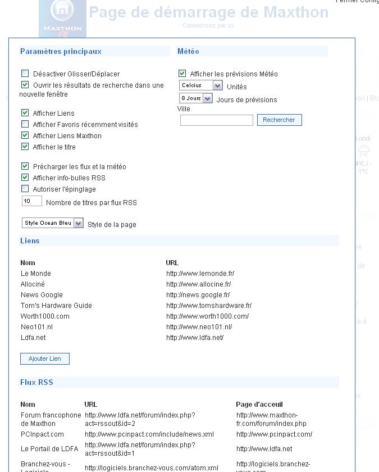Select the Neo101.nl link name
The height and width of the screenshot is (472, 379).
[x=36, y=327]
